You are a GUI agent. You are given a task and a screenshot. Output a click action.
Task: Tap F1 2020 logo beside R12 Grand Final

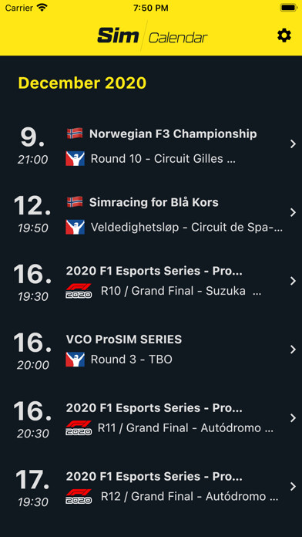coord(79,496)
